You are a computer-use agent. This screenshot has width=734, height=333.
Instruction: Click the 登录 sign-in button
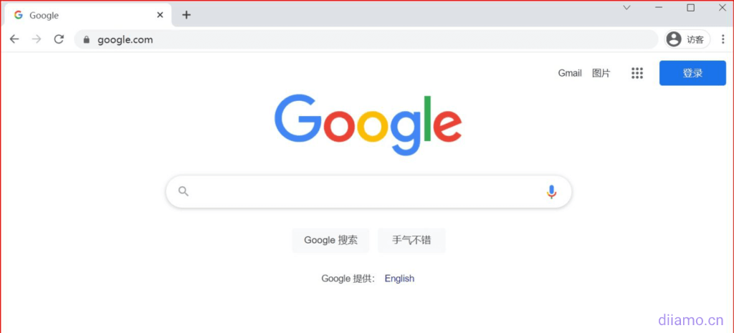[x=693, y=73]
